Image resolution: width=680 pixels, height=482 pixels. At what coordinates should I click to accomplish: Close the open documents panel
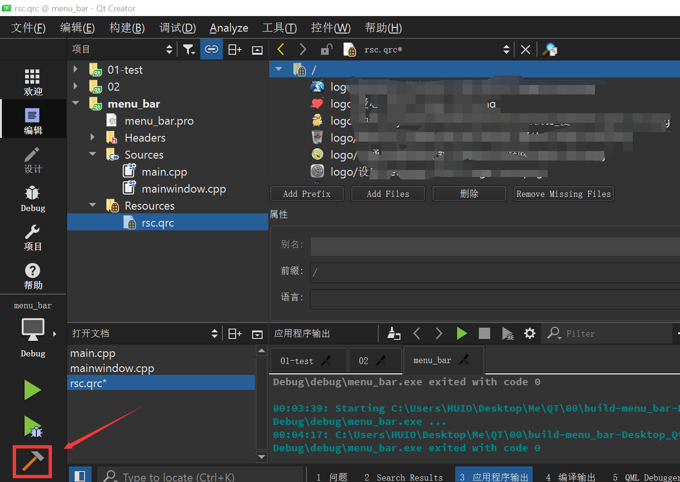257,334
